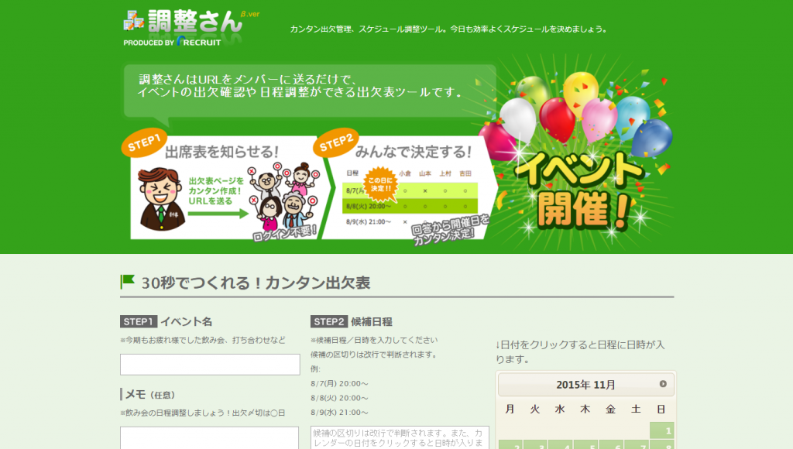This screenshot has height=449, width=793.
Task: Click the heading 30秒でつくれる！カンタン出欠表
Action: [256, 283]
